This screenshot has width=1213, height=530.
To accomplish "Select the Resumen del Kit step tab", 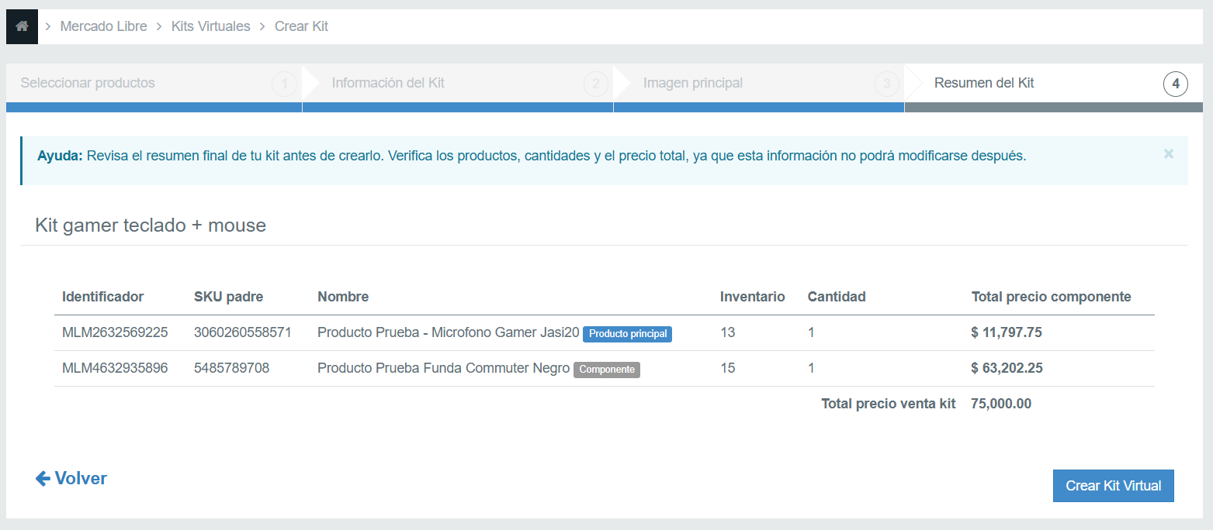I will tap(983, 83).
